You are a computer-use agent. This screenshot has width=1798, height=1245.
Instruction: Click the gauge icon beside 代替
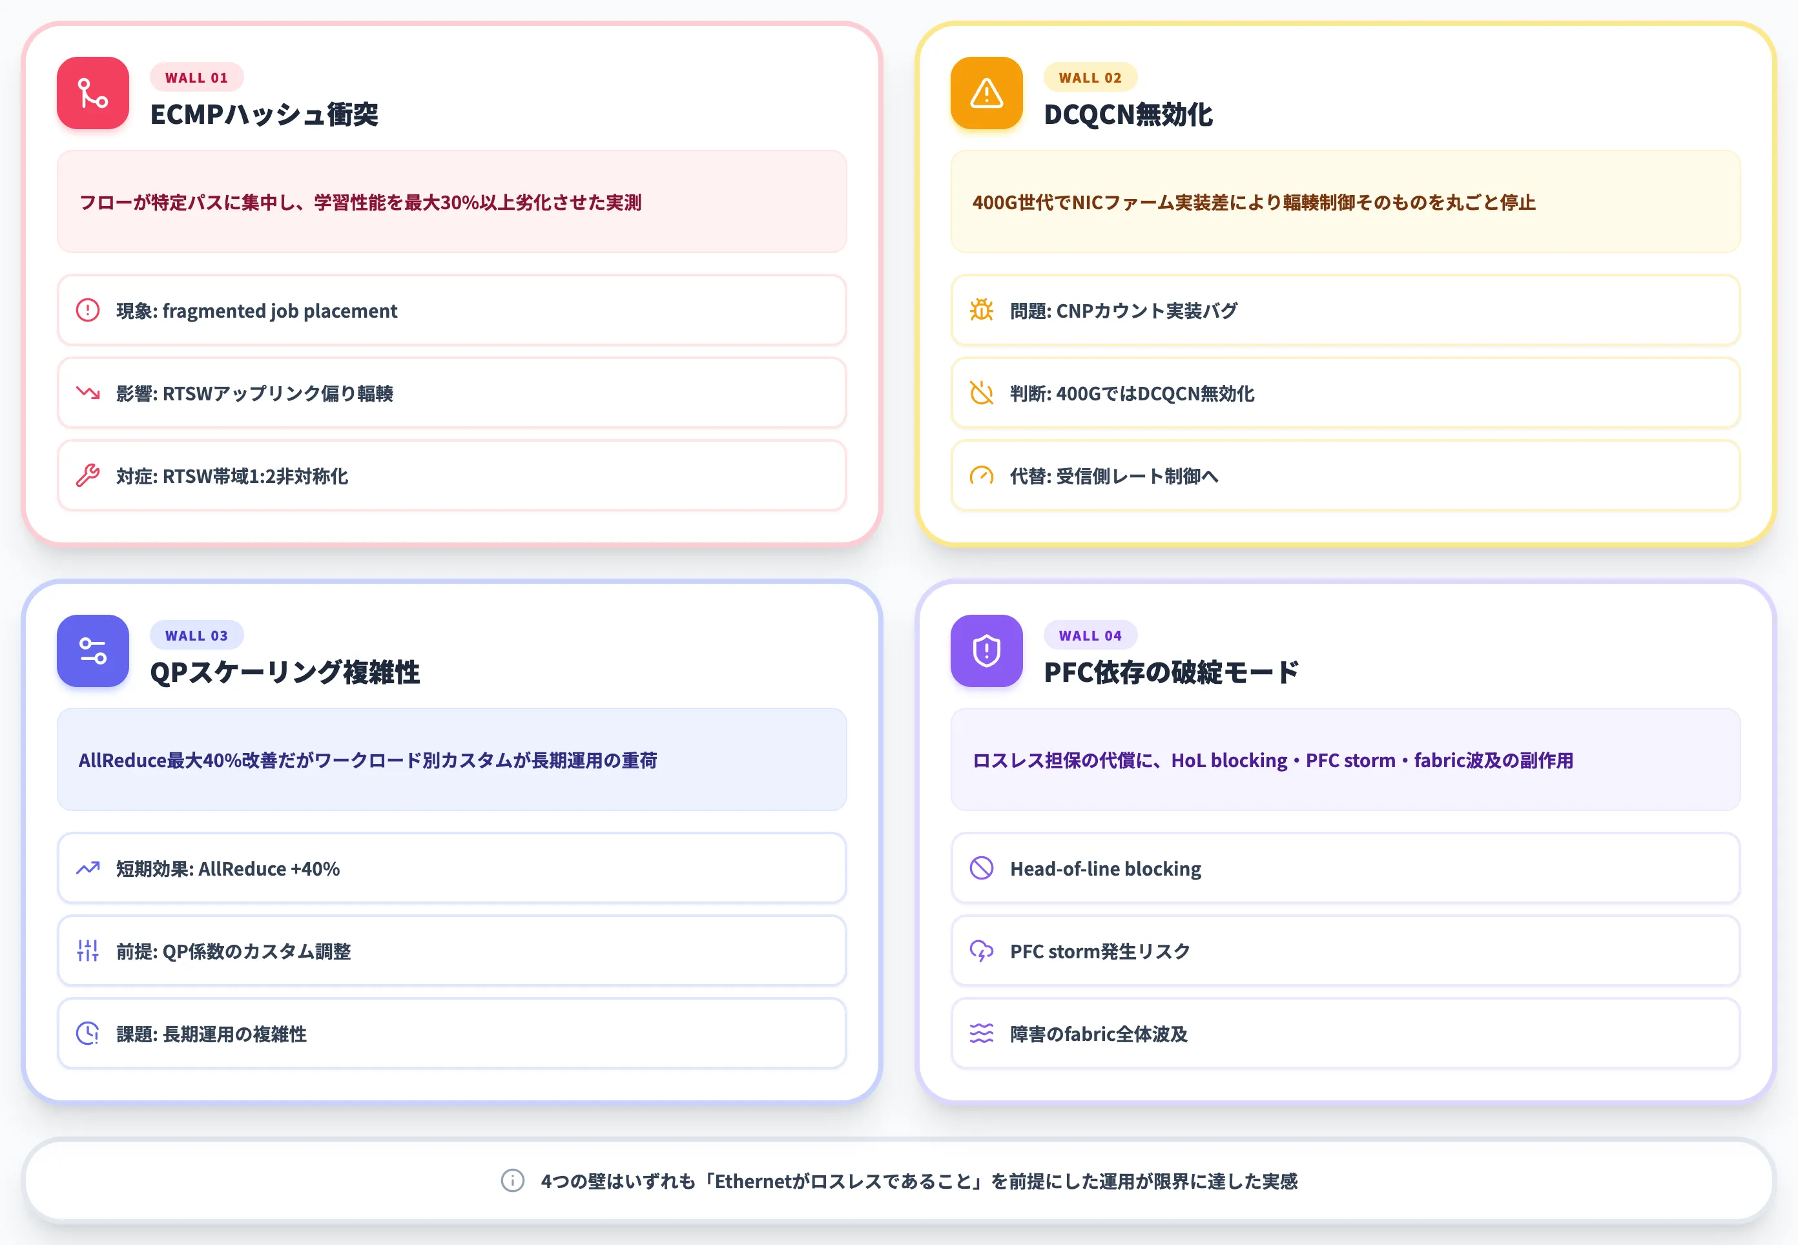(x=981, y=476)
